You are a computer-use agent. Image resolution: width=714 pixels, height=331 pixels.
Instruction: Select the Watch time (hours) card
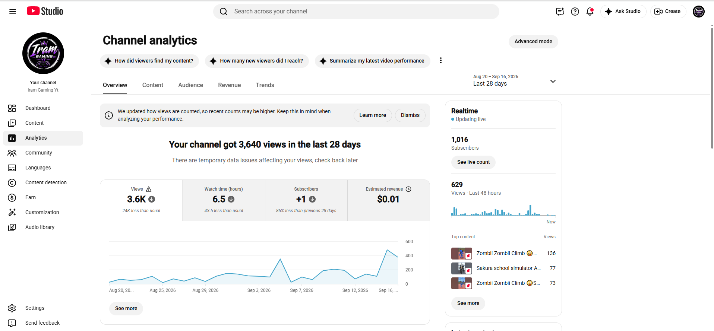224,200
